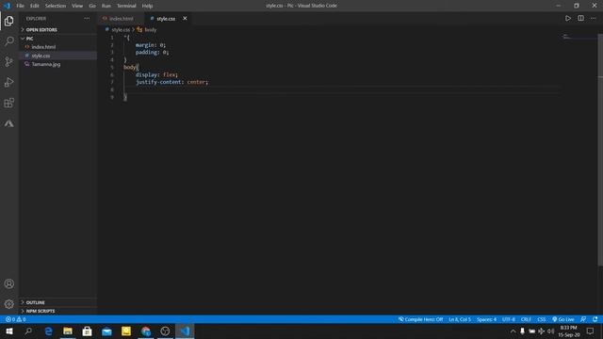Image resolution: width=603 pixels, height=339 pixels.
Task: Open the Accounts menu icon
Action: [x=9, y=283]
